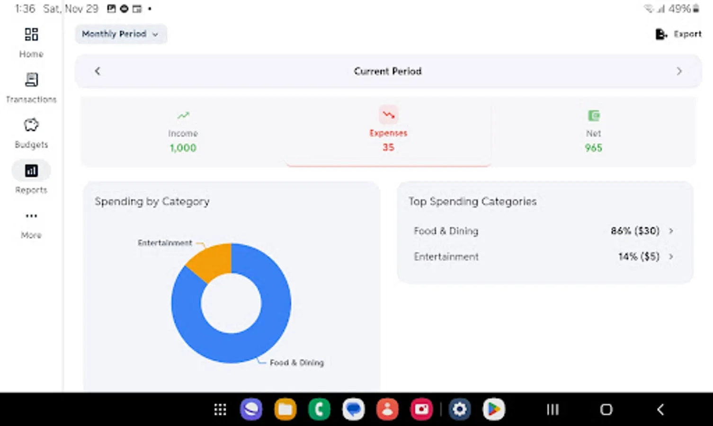Image resolution: width=713 pixels, height=426 pixels.
Task: Click the Export button
Action: point(677,34)
